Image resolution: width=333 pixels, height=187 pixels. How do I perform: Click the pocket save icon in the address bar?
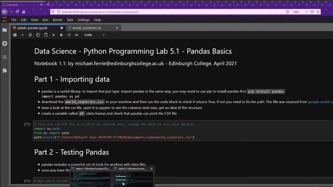coord(312,11)
